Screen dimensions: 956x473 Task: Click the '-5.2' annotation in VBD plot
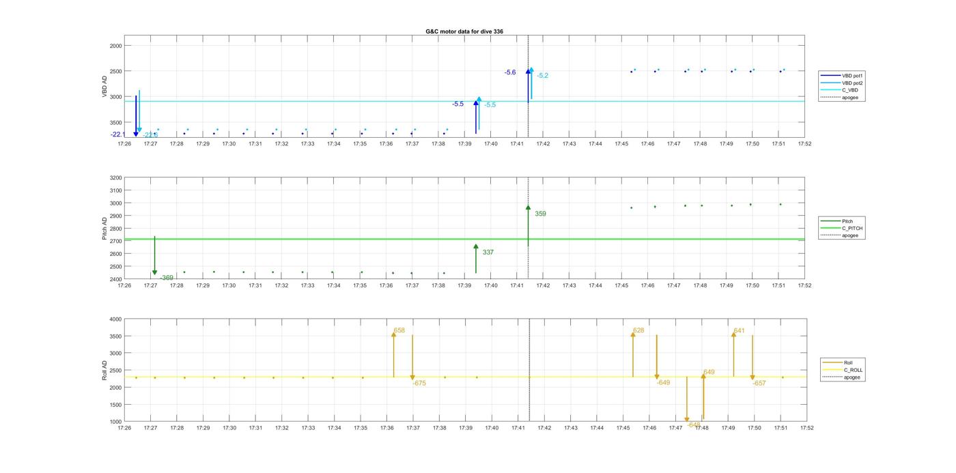pos(543,76)
